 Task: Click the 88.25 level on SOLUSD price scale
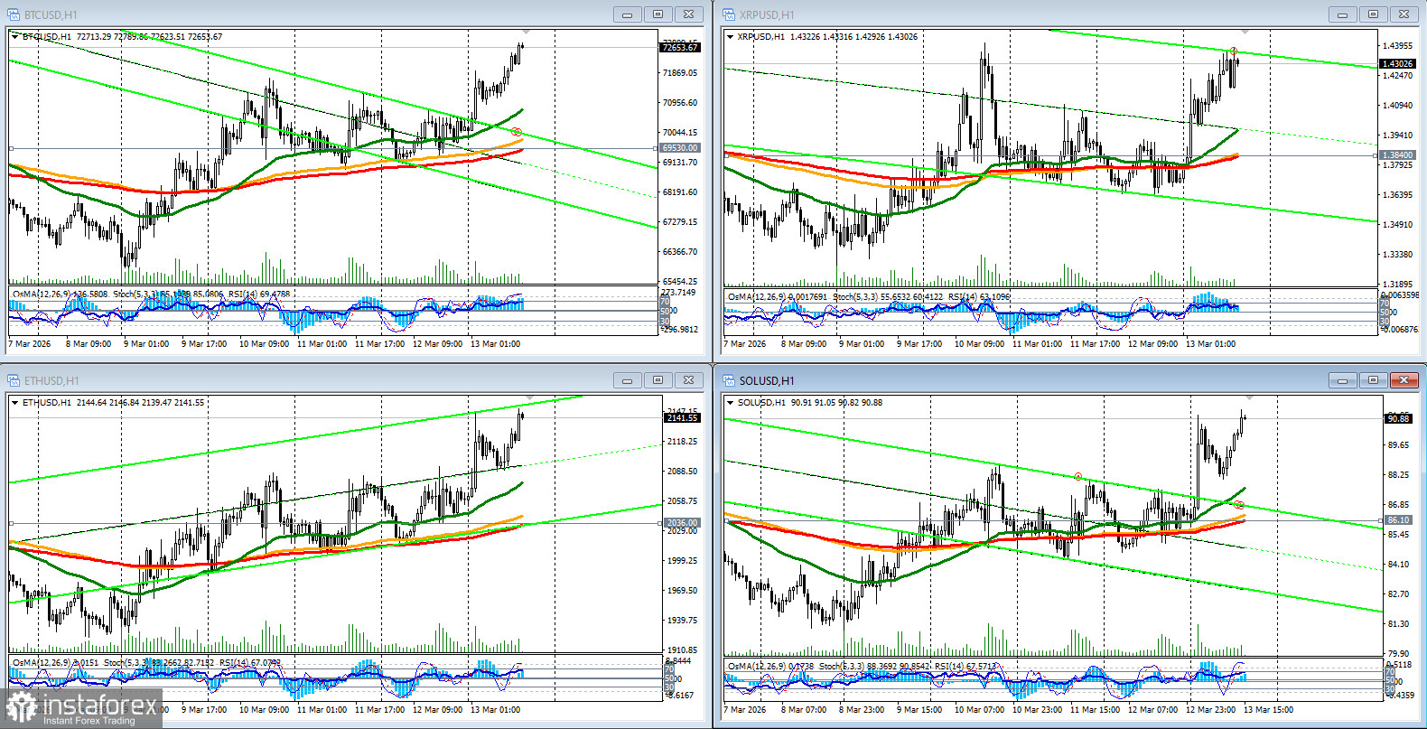point(1398,475)
